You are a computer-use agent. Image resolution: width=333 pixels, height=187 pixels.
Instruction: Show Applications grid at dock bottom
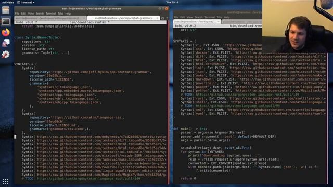click(x=6, y=181)
